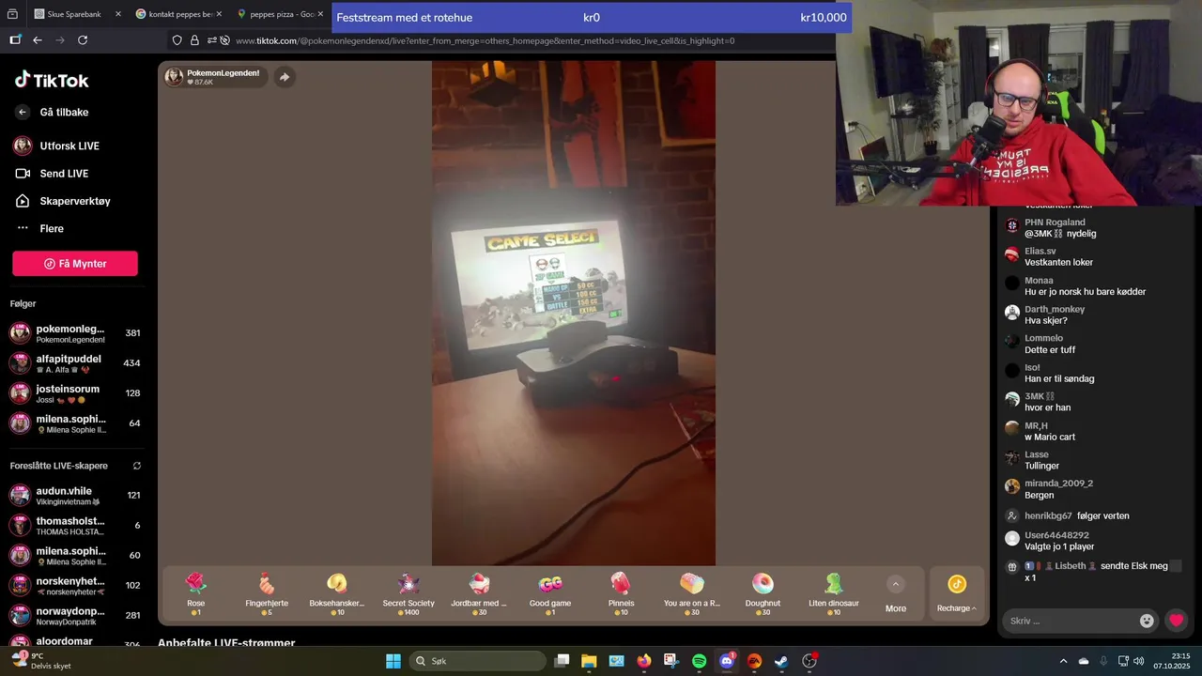This screenshot has width=1202, height=676.
Task: Click the taskbar Søk search box
Action: click(x=477, y=661)
